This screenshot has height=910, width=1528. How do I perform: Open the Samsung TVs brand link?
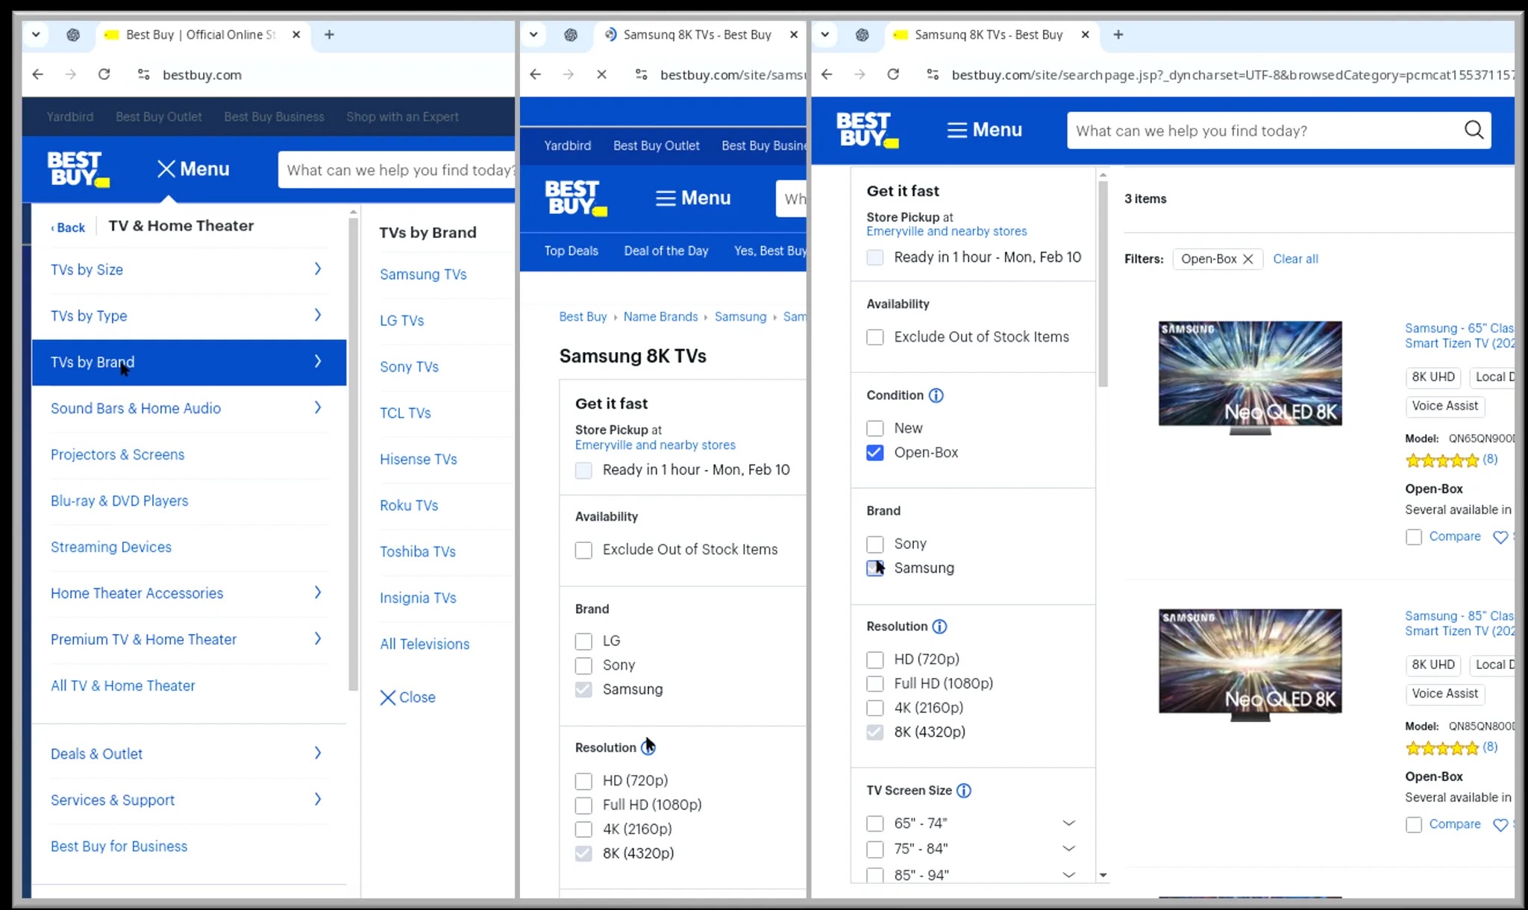423,274
